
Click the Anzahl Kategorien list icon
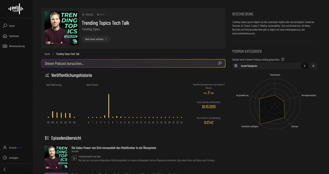[236, 66]
